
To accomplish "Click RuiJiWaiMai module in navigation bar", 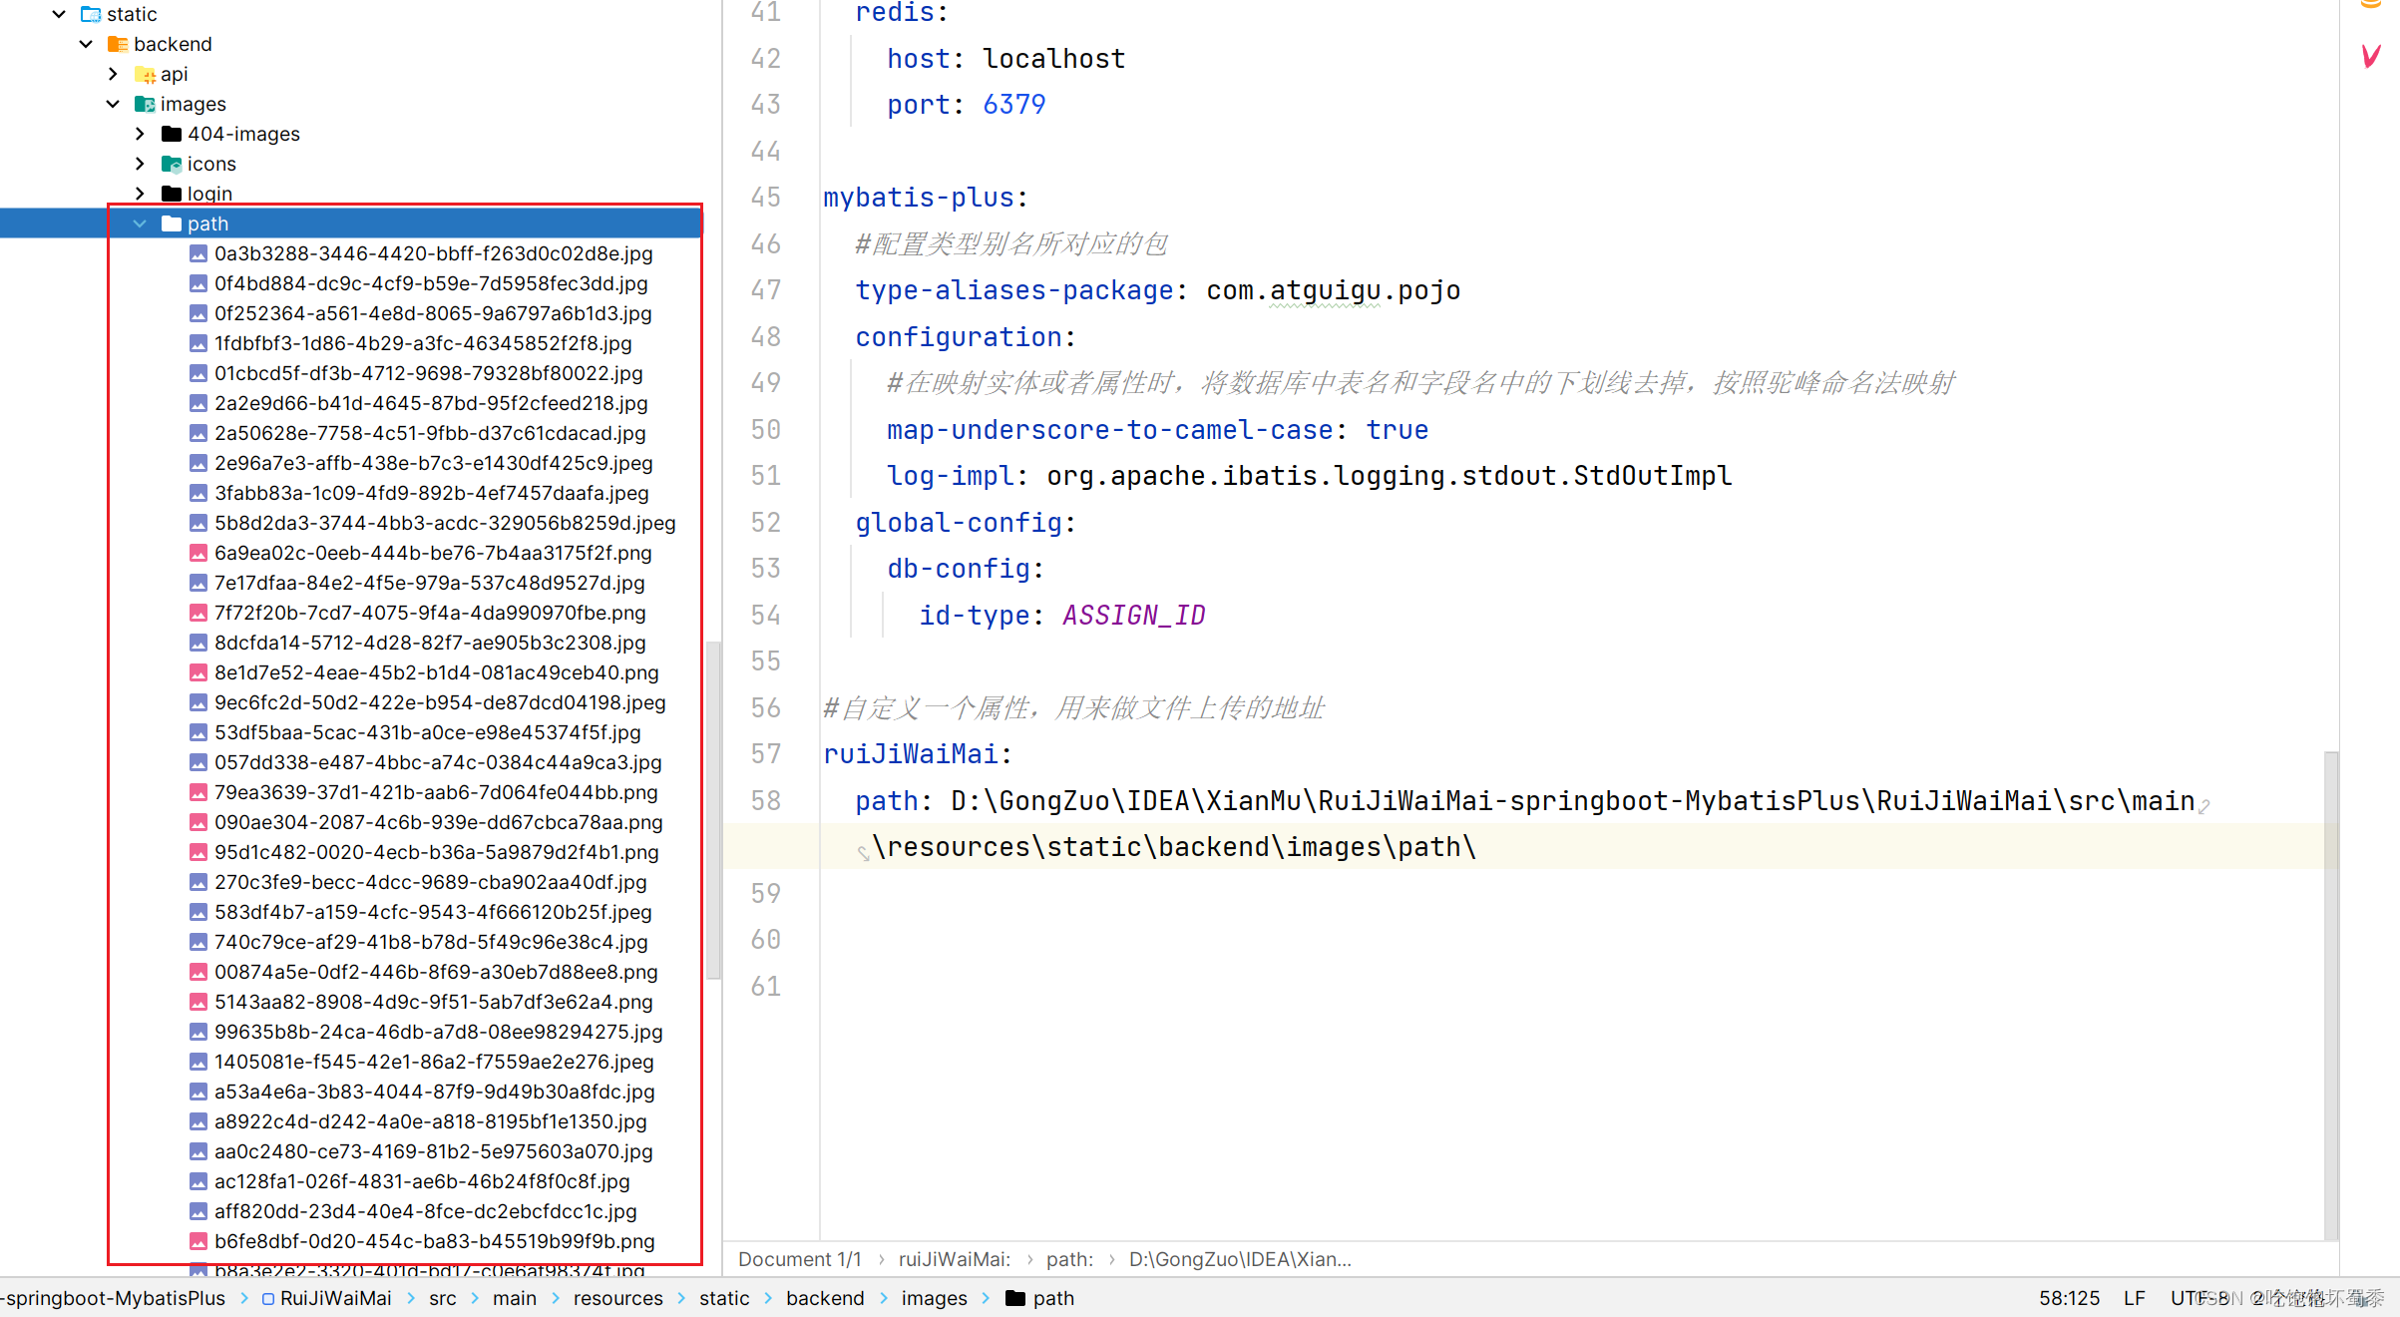I will (x=334, y=1298).
